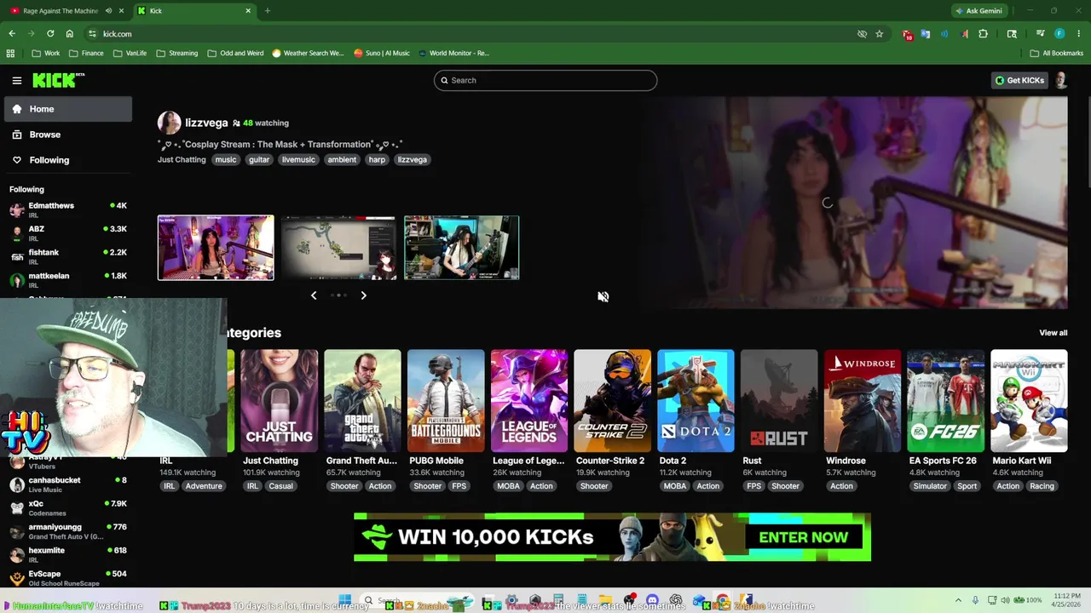Reload the page
This screenshot has height=613, width=1091.
coord(50,34)
